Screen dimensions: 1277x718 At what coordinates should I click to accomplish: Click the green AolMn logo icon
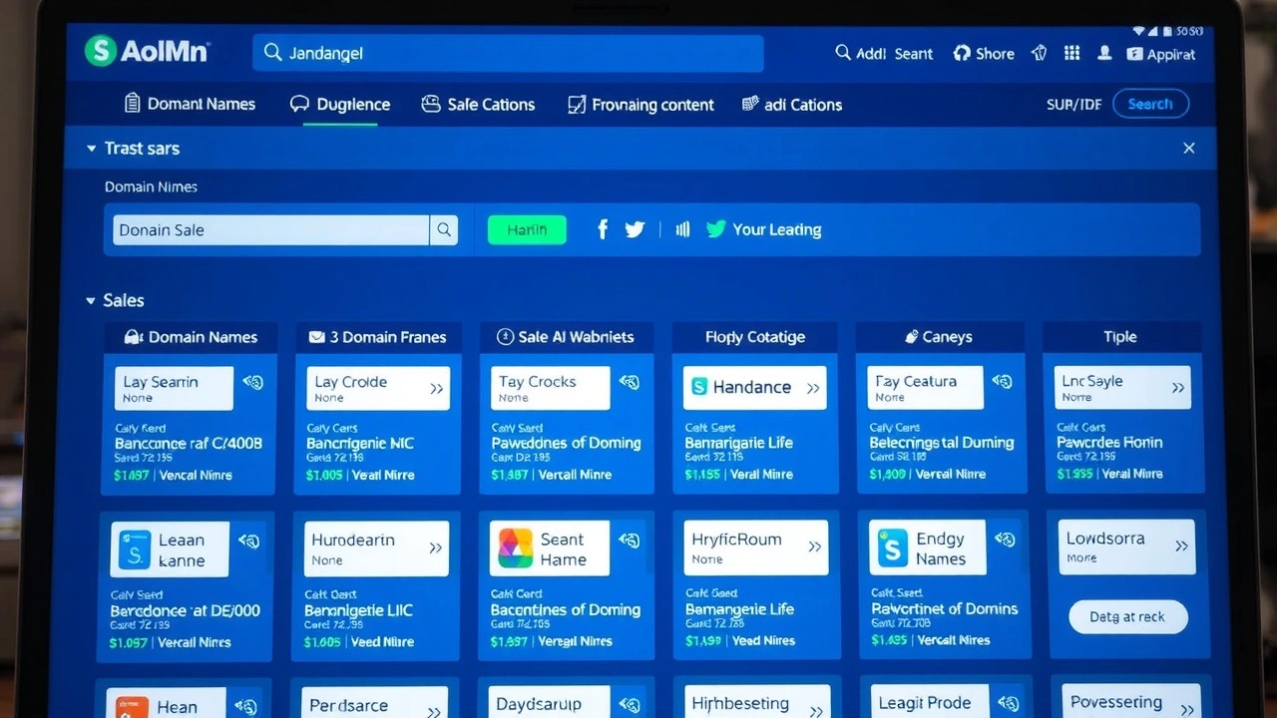[x=100, y=51]
